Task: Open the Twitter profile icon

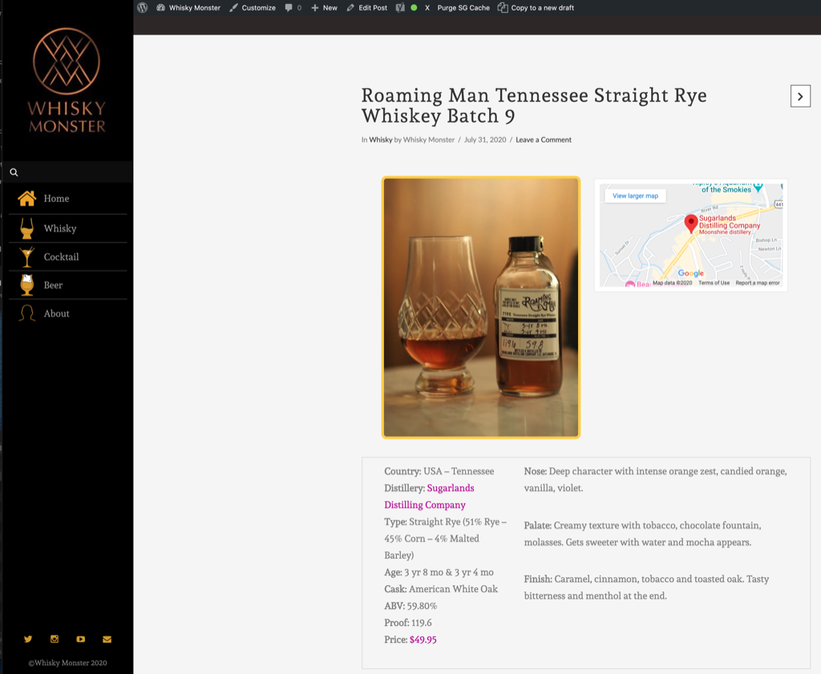Action: pos(28,639)
